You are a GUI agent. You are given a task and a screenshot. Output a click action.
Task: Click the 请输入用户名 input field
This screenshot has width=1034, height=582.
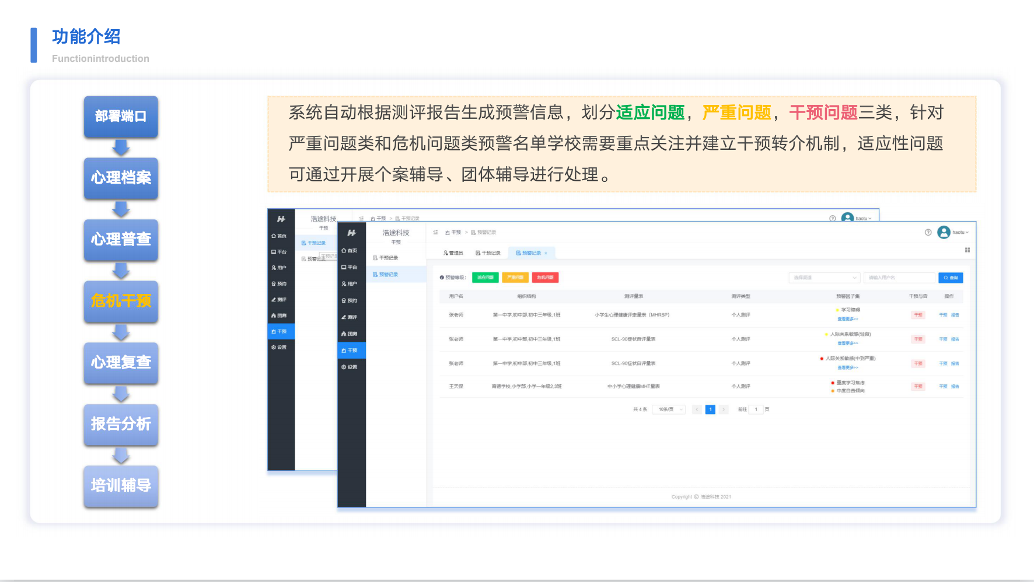tap(899, 278)
